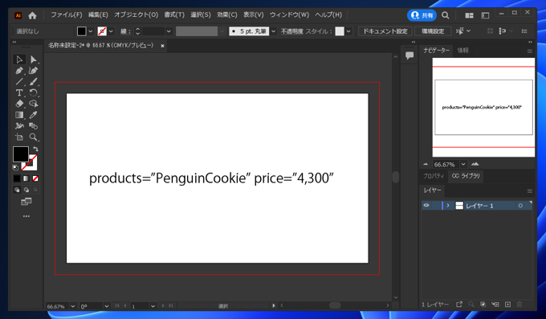Open the Layers panel options menu
Image resolution: width=546 pixels, height=319 pixels.
tap(530, 191)
